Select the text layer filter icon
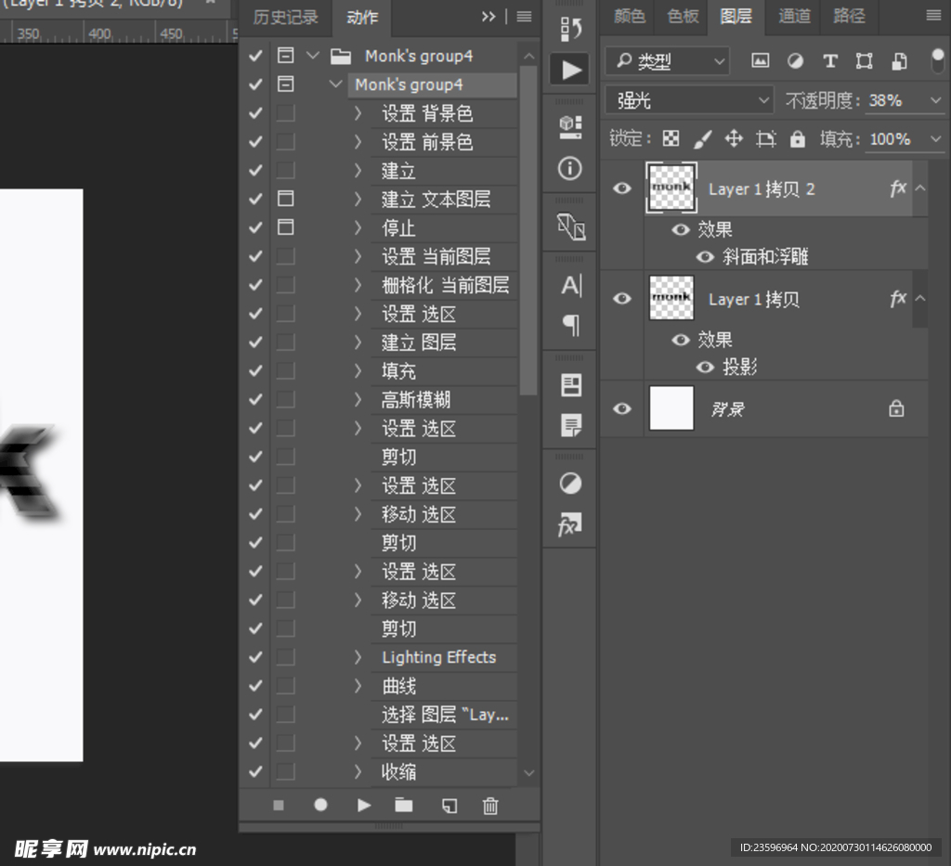Viewport: 951px width, 866px height. pos(830,61)
